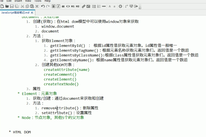The width and height of the screenshot is (206, 137).
Task: Insert a horizontal rule
Action: pos(104,6)
